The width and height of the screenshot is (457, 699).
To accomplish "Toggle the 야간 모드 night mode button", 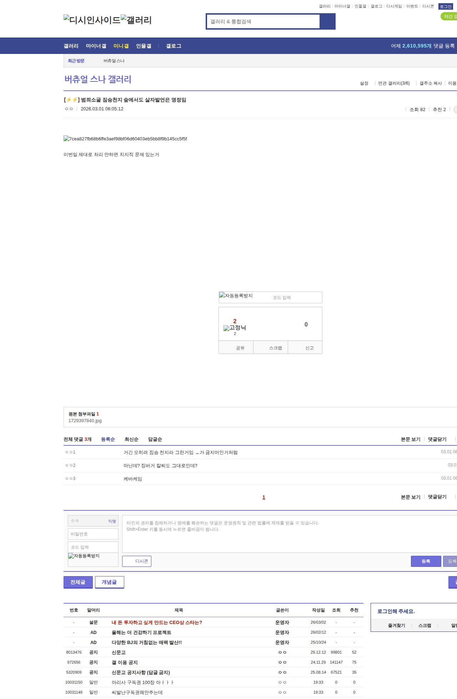I will point(449,16).
